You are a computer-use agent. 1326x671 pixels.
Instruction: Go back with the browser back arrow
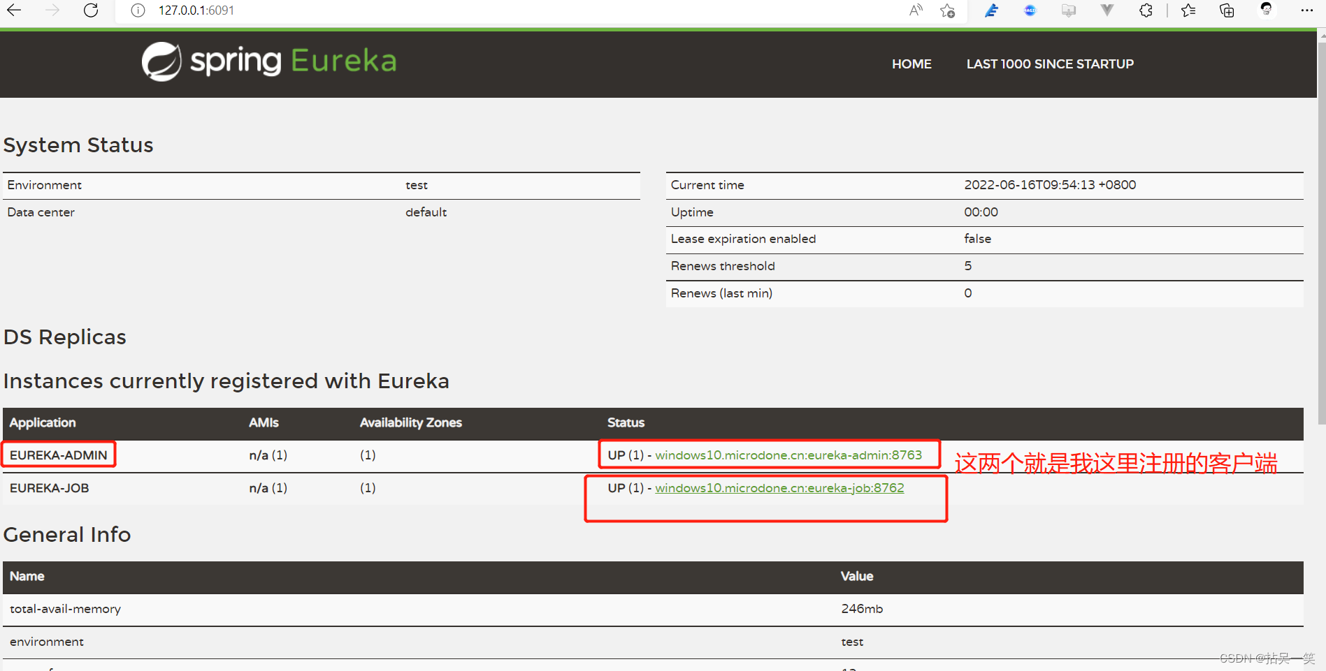14,10
